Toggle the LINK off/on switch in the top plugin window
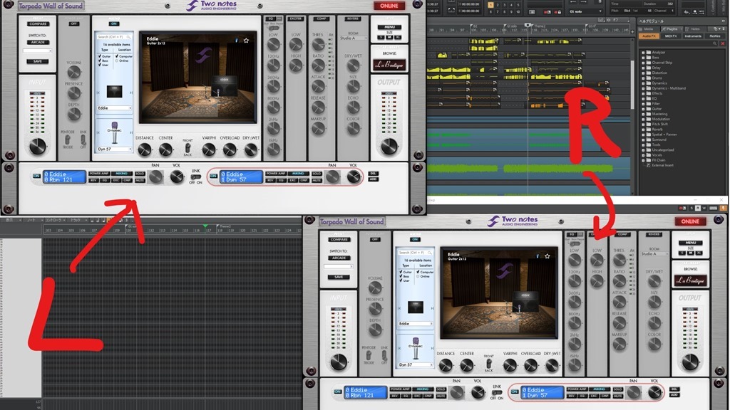This screenshot has height=410, width=730. [x=195, y=177]
